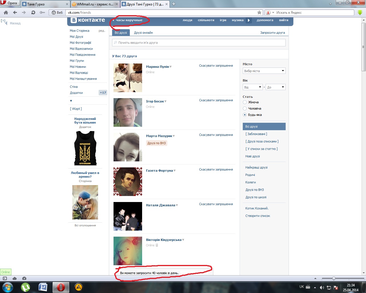The width and height of the screenshot is (366, 293).
Task: Open the password key wand icon
Action: (42, 13)
